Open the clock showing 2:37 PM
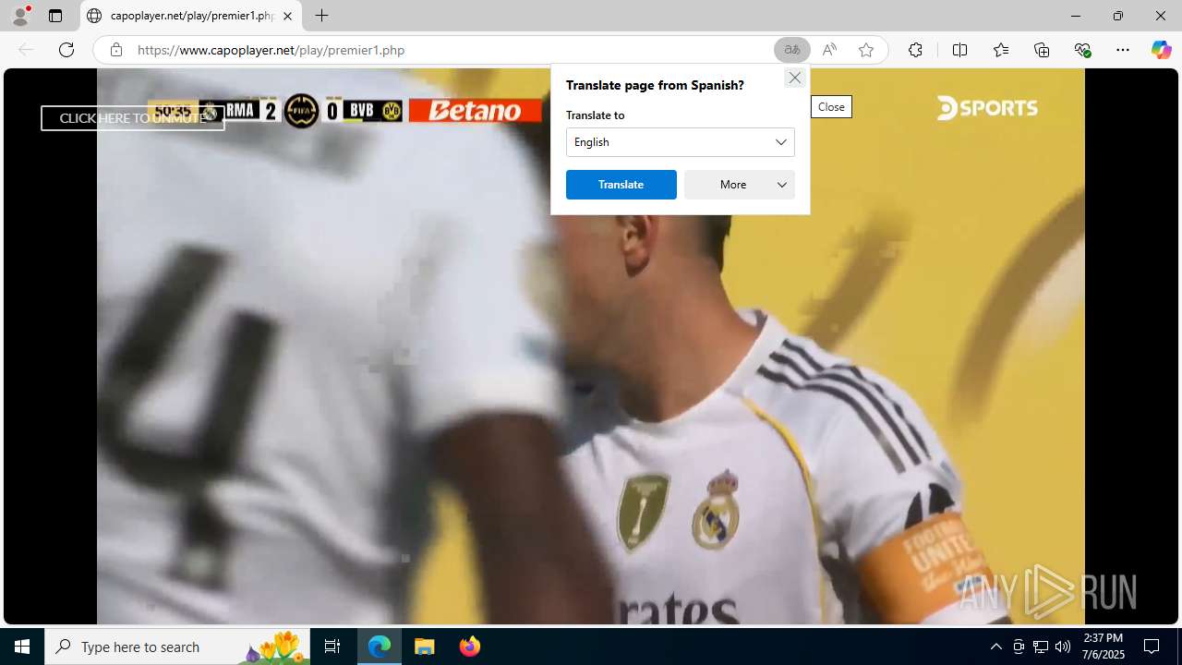Viewport: 1182px width, 665px height. click(1104, 647)
